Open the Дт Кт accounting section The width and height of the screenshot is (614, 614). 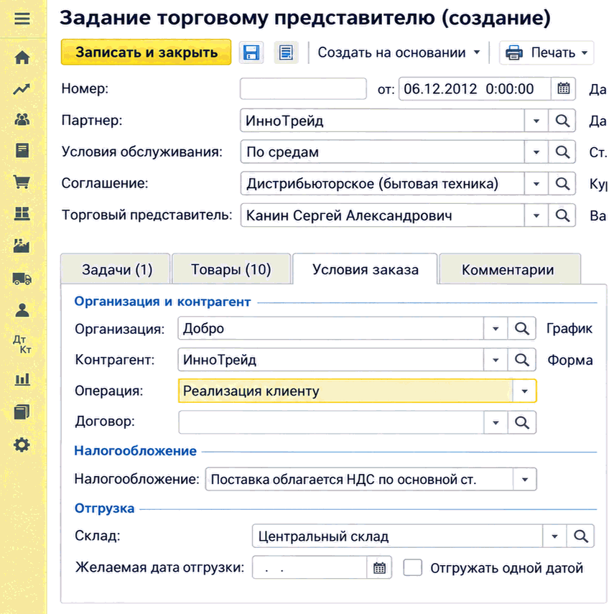[x=22, y=345]
